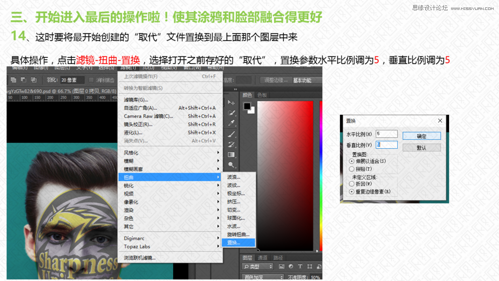Select the Gradient tool

pyautogui.click(x=232, y=155)
